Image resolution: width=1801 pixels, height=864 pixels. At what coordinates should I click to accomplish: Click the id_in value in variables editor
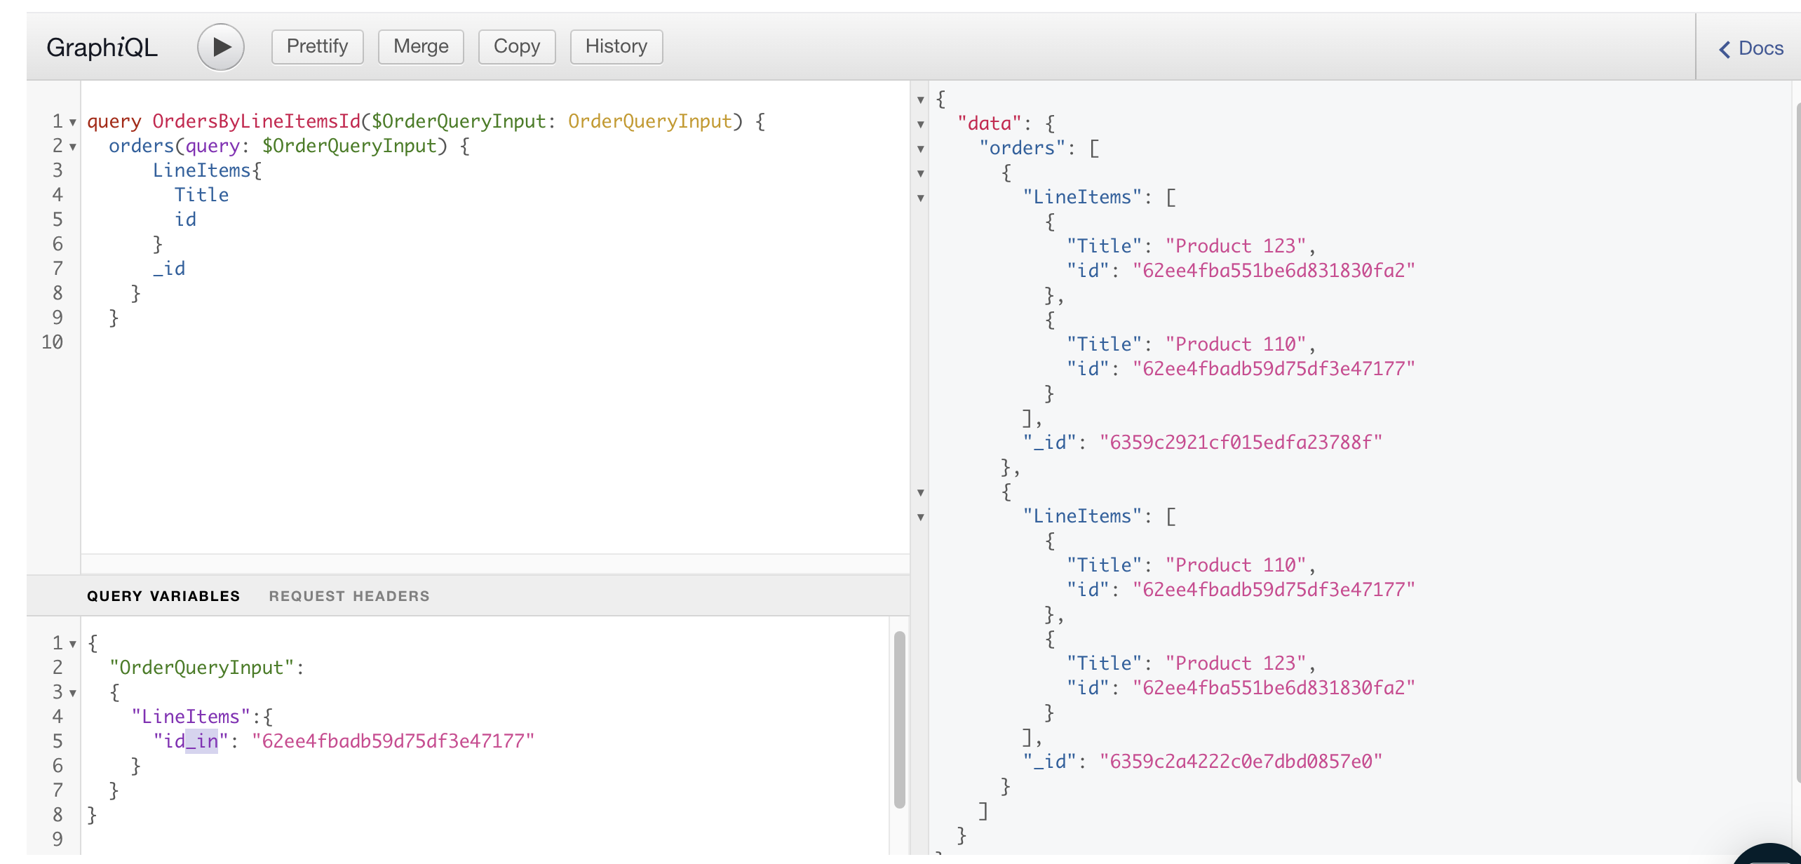point(393,741)
